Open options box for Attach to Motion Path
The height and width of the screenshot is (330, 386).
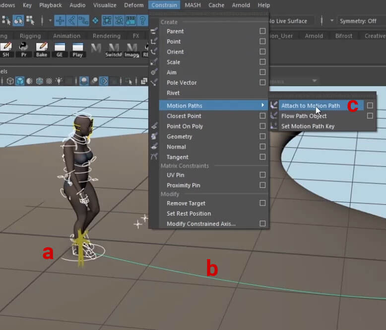click(x=370, y=106)
